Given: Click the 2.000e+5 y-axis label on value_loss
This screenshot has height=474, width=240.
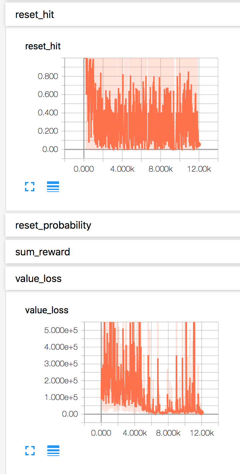Looking at the screenshot, I should [x=61, y=380].
